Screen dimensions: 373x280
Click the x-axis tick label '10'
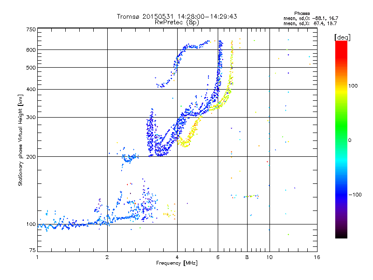[x=269, y=257]
